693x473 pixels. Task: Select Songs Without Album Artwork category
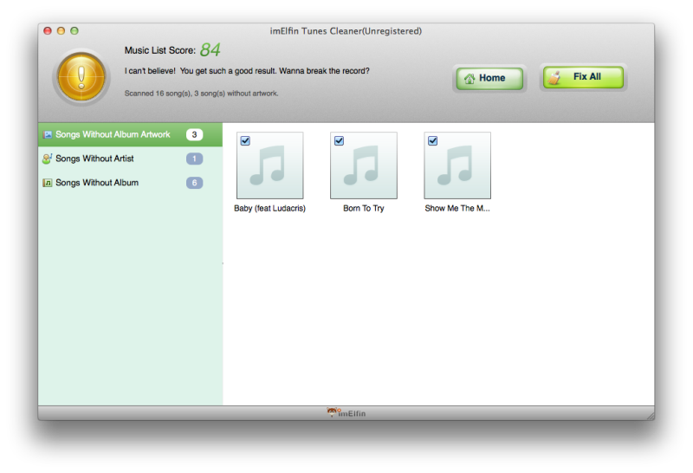tap(130, 134)
